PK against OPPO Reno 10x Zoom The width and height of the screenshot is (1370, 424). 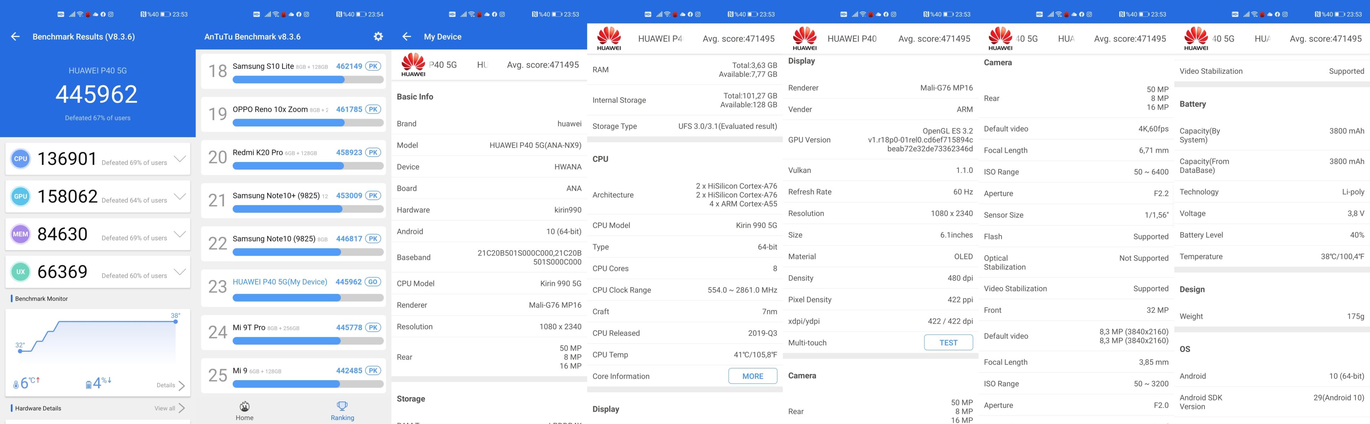click(373, 109)
